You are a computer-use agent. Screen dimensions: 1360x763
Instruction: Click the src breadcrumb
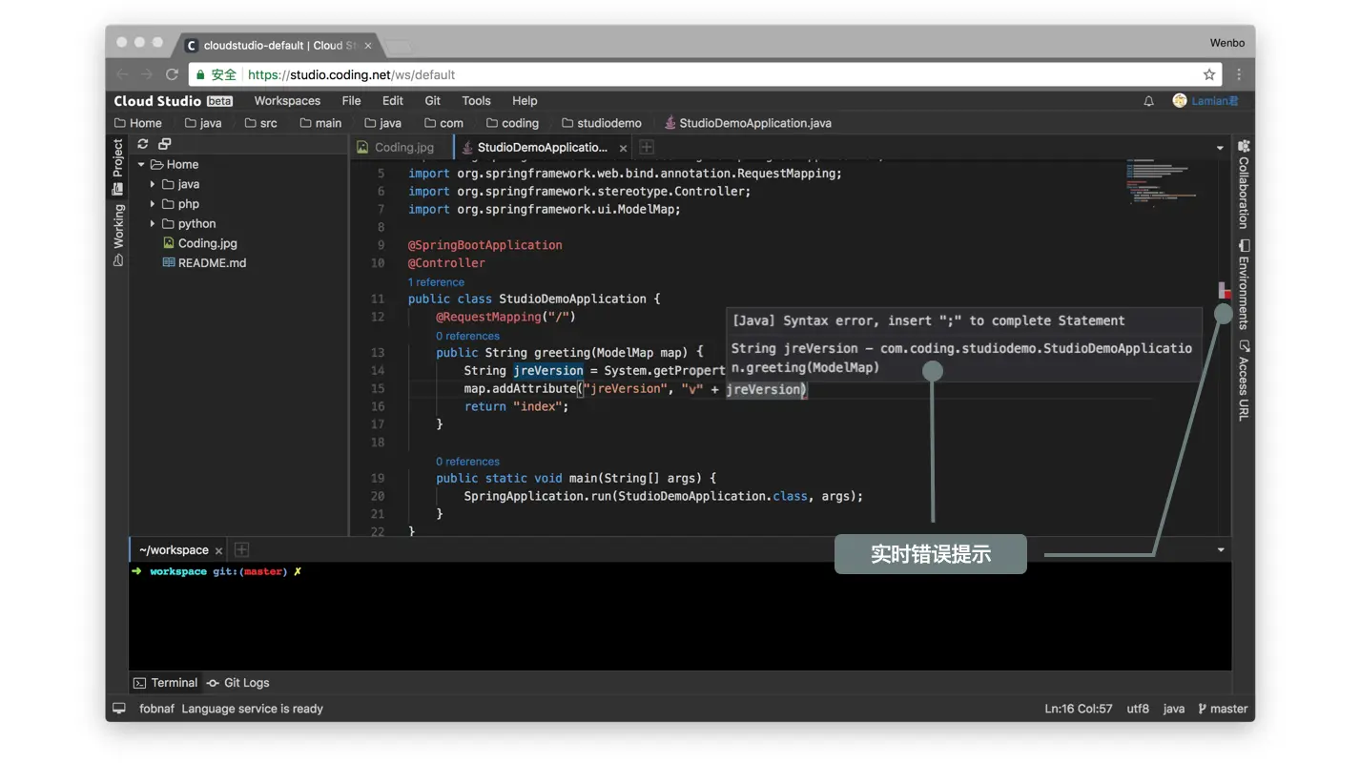coord(260,123)
